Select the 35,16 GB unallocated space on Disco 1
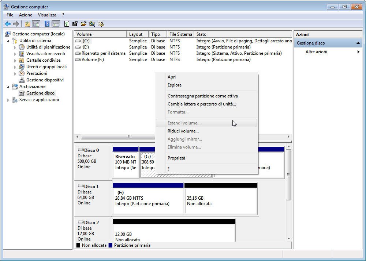Viewport: 366px width, 261px height. (221, 201)
